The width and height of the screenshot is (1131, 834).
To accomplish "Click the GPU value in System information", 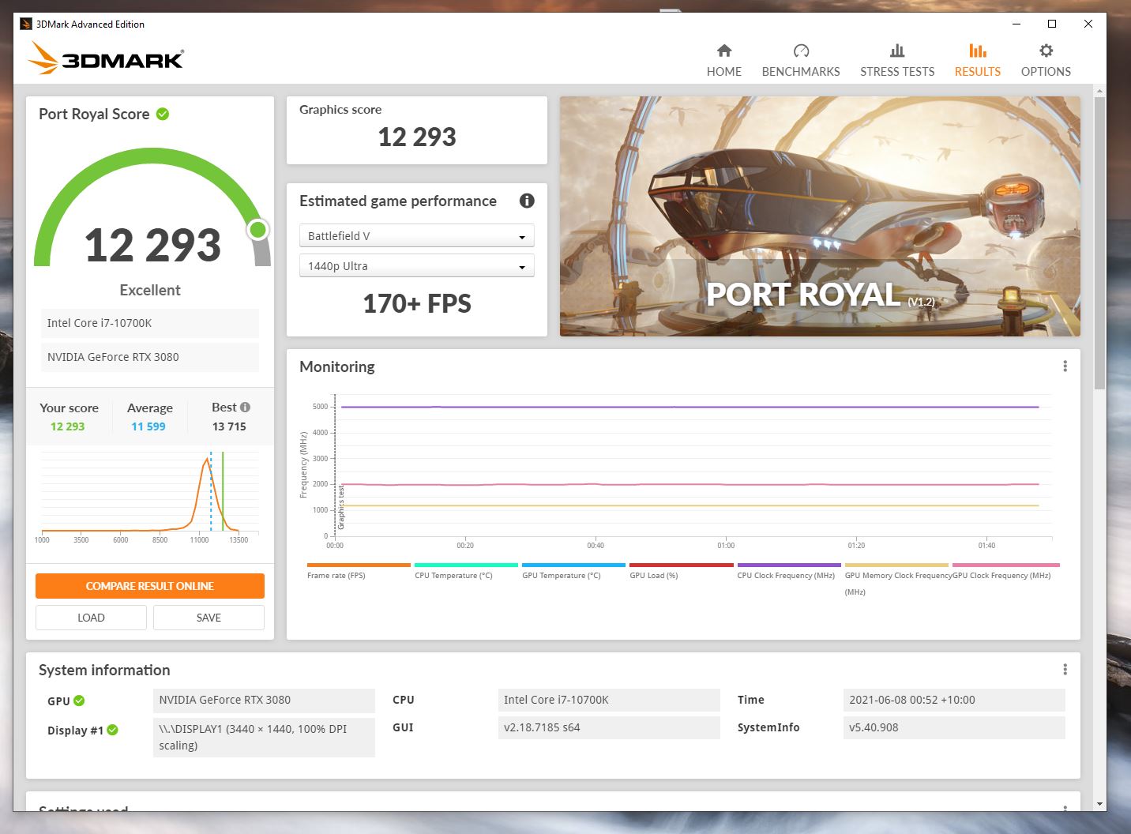I will (264, 700).
